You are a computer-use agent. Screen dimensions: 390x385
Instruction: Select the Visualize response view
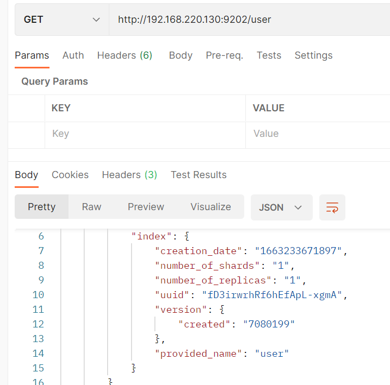pyautogui.click(x=211, y=207)
